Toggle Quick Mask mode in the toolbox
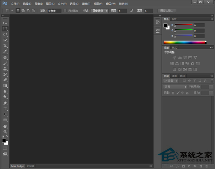Viewport: 215px width, 169px height. click(5, 148)
